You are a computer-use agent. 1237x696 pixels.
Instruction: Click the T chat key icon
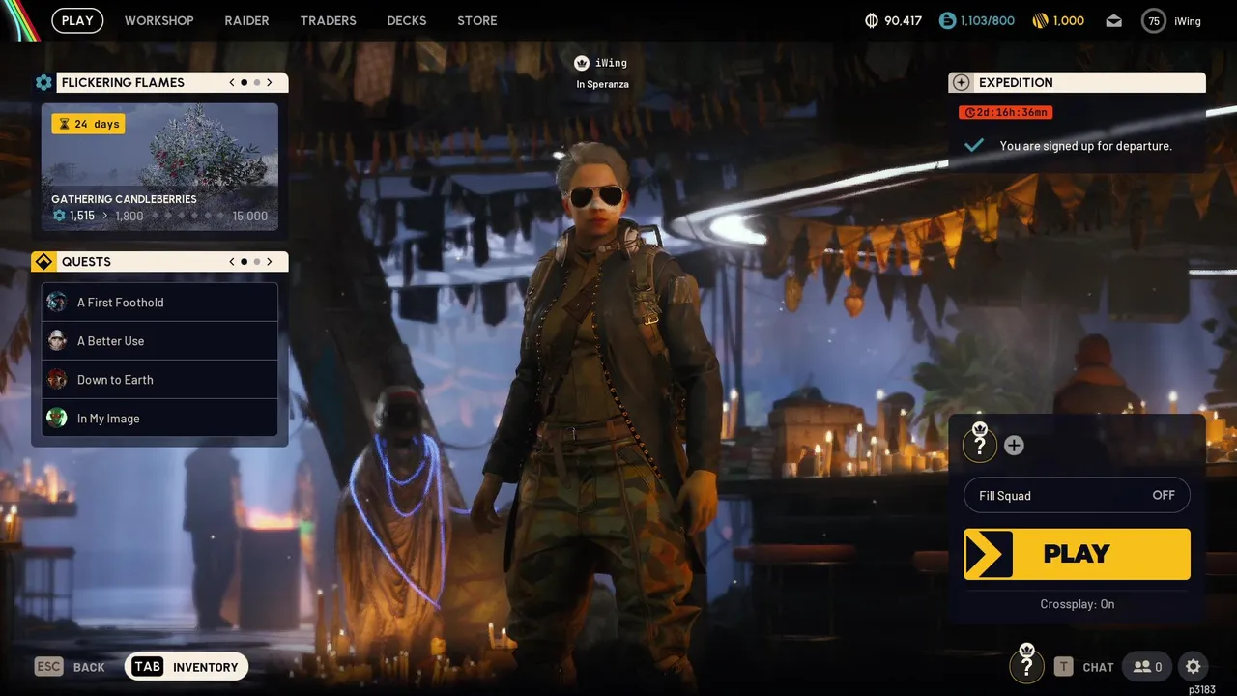[x=1063, y=666]
